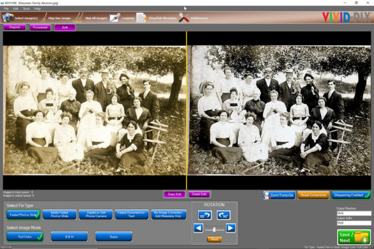Select the Faded Print or Slide fix type
The width and height of the screenshot is (374, 249).
(x=24, y=215)
